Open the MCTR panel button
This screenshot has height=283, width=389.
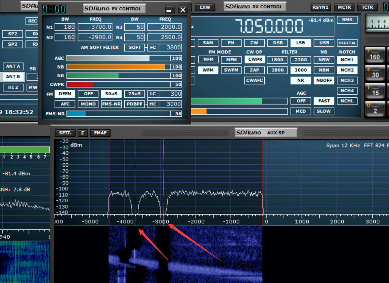pyautogui.click(x=344, y=8)
